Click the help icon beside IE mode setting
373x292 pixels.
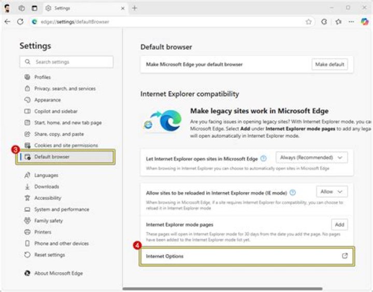pos(293,193)
